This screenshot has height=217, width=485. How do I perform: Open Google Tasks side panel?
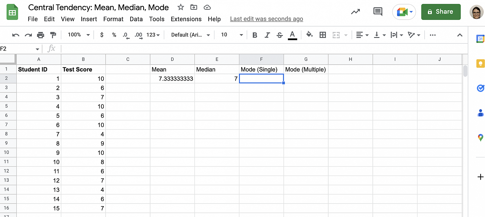click(480, 88)
